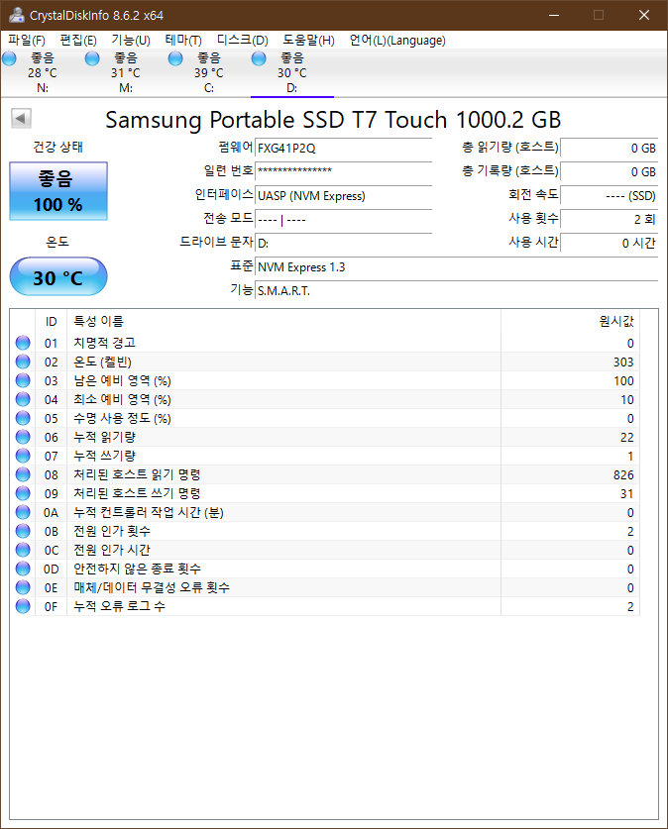Viewport: 668px width, 829px height.
Task: Click status orb for attribute 0B 전원 인가 횟수
Action: click(x=23, y=531)
